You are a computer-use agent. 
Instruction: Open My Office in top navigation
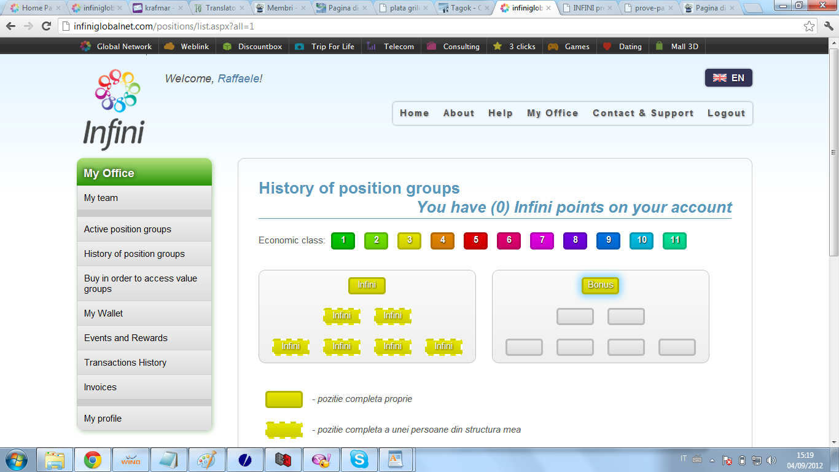click(552, 113)
